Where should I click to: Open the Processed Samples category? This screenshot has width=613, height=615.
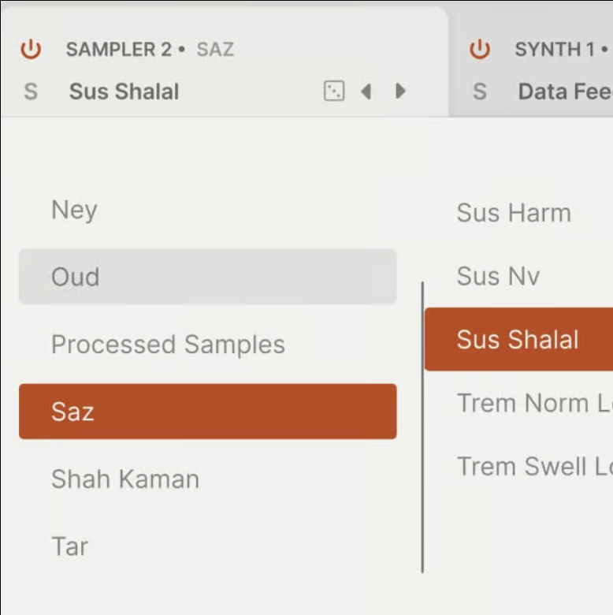[168, 345]
